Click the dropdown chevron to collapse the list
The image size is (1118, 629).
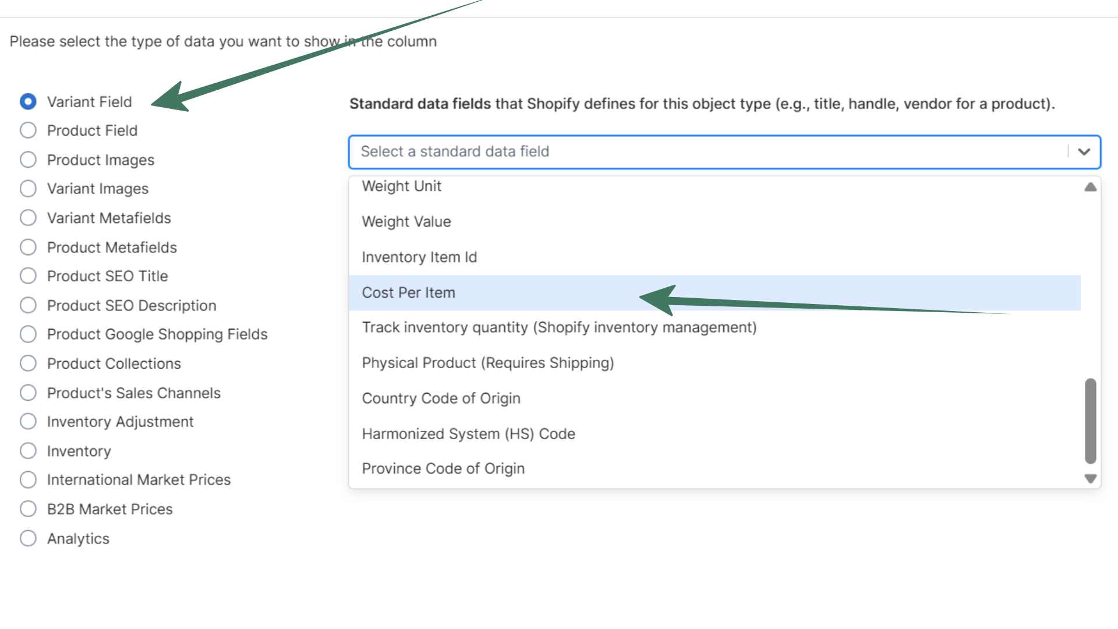click(1084, 151)
